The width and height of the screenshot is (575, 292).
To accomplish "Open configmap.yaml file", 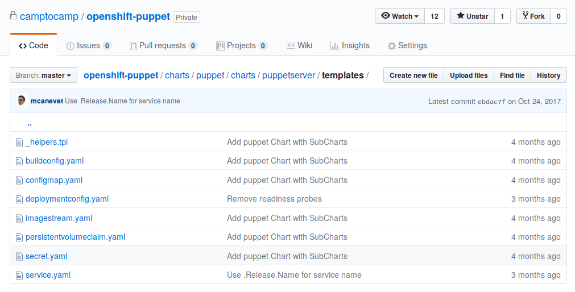I will pos(54,180).
